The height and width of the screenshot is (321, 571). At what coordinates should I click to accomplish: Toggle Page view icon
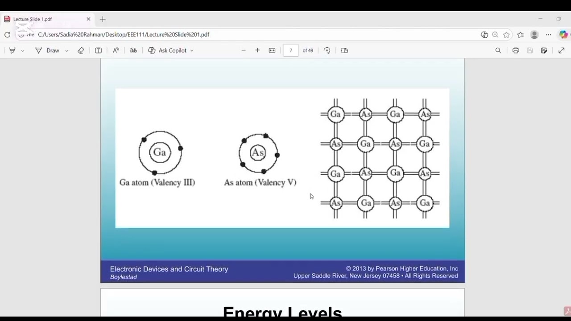click(344, 50)
